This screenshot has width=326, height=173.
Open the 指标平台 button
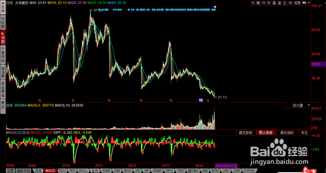[x=23, y=171]
